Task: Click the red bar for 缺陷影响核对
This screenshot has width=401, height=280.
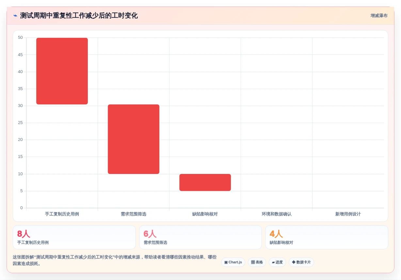Action: point(205,182)
